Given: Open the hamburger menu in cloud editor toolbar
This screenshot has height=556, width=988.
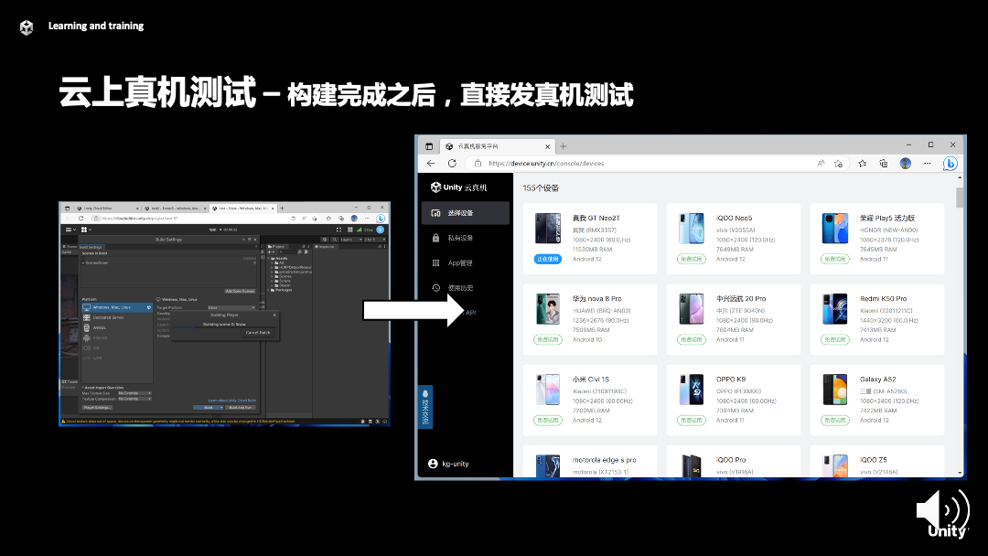Looking at the screenshot, I should [x=69, y=230].
